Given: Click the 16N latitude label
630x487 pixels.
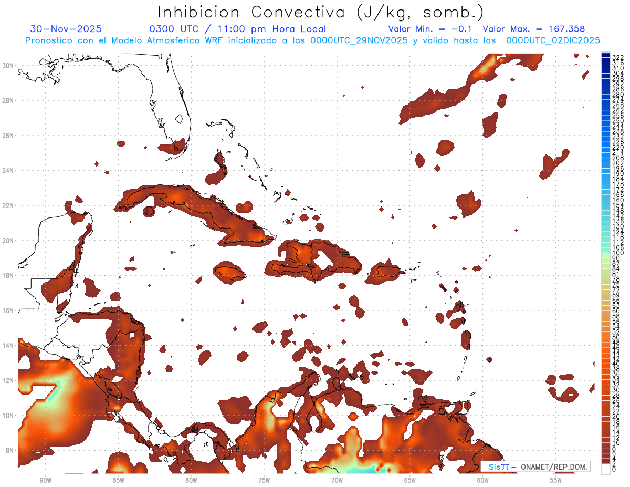Looking at the screenshot, I should pyautogui.click(x=8, y=310).
